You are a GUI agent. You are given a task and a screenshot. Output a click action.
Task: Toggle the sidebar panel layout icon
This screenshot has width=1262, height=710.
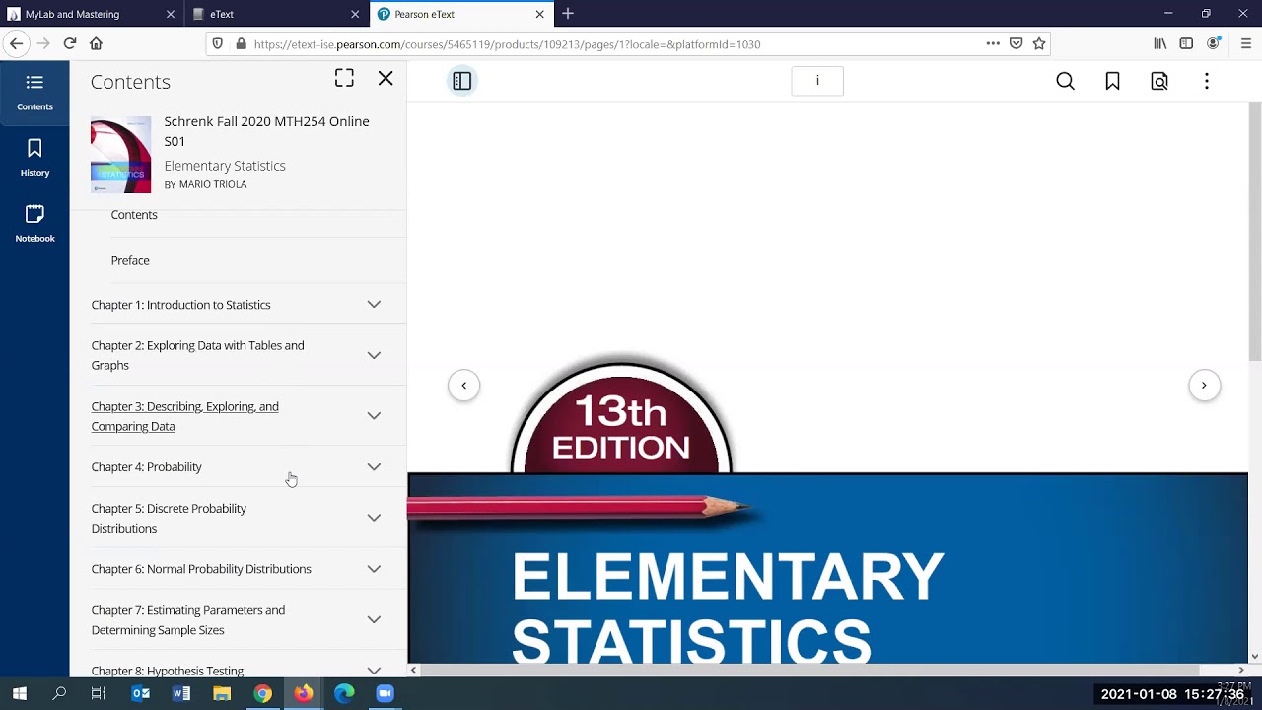(x=461, y=81)
